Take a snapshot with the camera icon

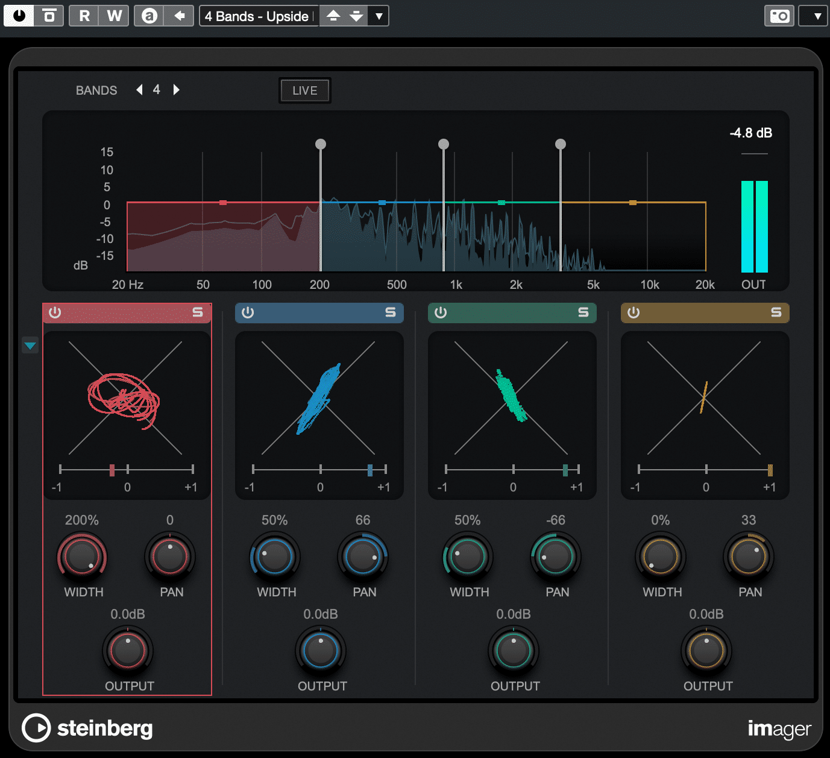pyautogui.click(x=779, y=16)
